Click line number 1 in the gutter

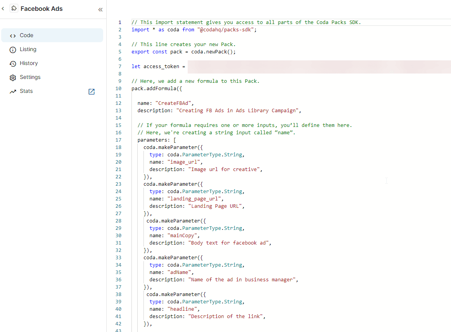(x=120, y=22)
